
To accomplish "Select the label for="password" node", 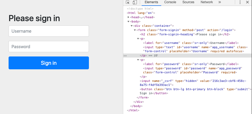I will pos(191,64).
